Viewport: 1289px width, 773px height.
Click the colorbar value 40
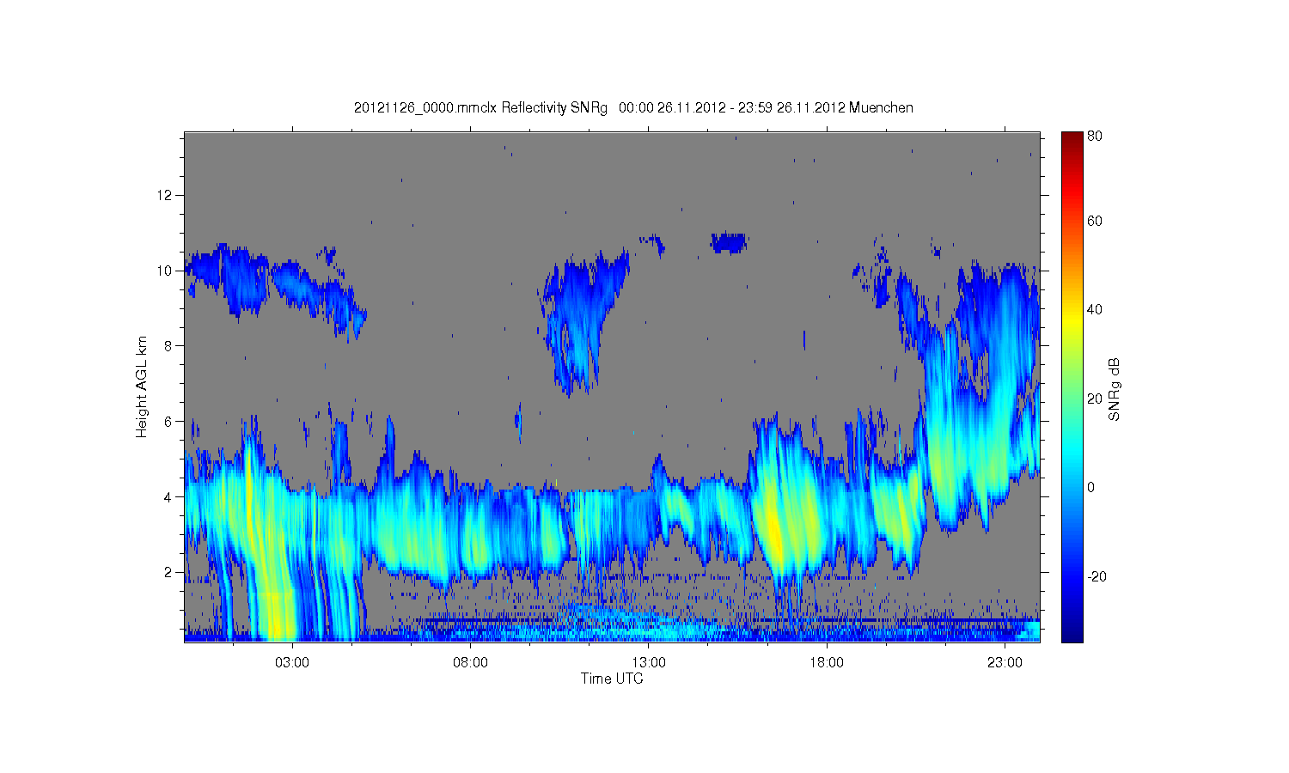pyautogui.click(x=1095, y=309)
